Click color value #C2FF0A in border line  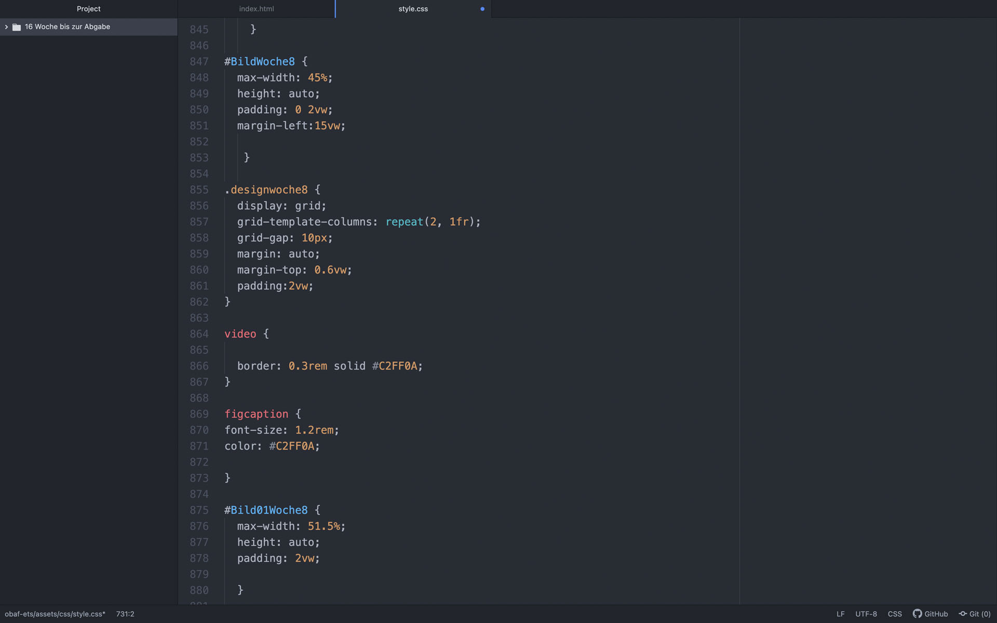tap(395, 366)
